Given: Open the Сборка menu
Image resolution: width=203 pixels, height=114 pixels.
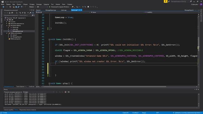Looking at the screenshot, I should (25, 4).
